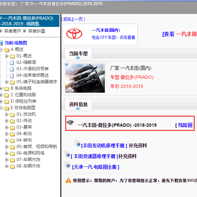
Task: Select the D 保险丝列表 tree item
Action: point(24,101)
